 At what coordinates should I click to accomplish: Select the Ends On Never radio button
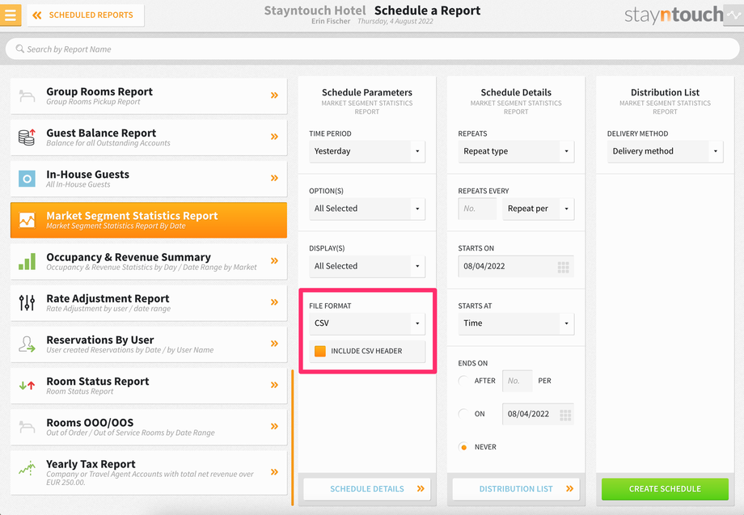coord(463,447)
